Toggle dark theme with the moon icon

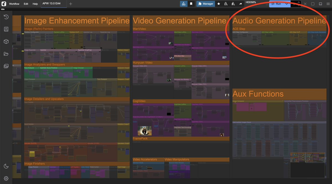6,166
